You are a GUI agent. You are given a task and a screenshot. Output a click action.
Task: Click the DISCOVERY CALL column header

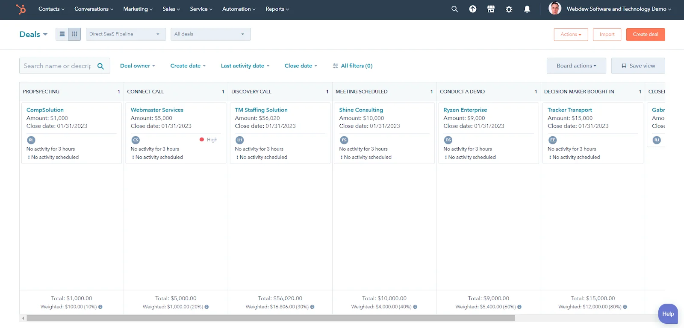(280, 91)
